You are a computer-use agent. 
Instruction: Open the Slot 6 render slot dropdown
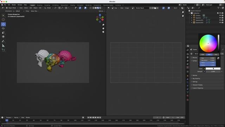click(x=176, y=8)
